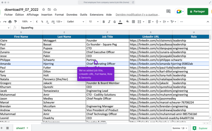Open the Données menu
The width and height of the screenshot is (212, 131).
(72, 15)
